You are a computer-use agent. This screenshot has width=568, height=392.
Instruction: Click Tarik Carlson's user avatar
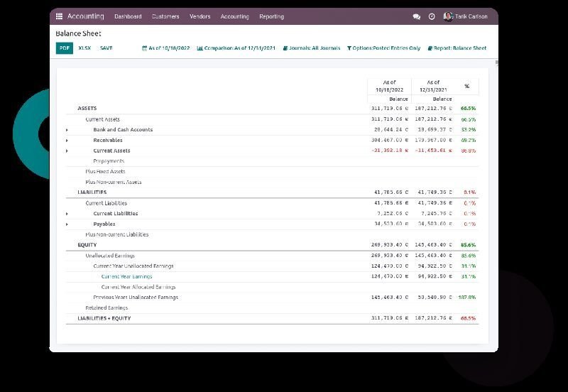coord(448,16)
